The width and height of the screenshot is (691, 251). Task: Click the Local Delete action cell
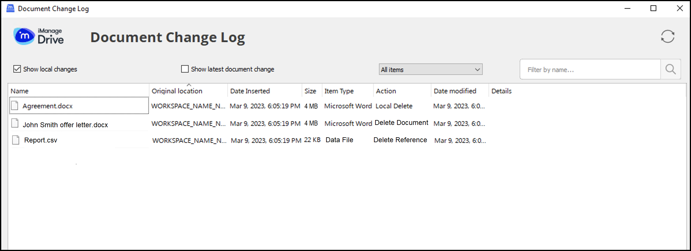pos(394,106)
